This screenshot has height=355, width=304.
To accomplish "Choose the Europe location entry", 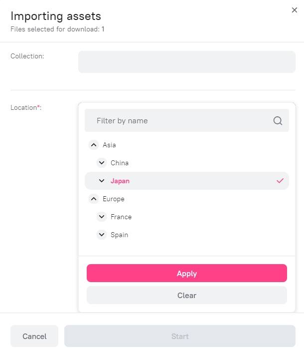I will [x=114, y=199].
